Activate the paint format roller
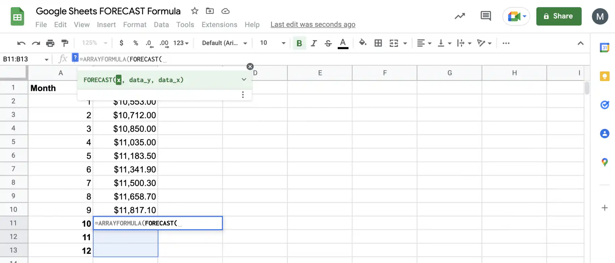The height and width of the screenshot is (263, 615). click(65, 43)
